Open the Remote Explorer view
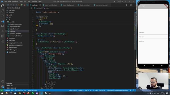Viewport: 170px width, 95px height. (2, 26)
